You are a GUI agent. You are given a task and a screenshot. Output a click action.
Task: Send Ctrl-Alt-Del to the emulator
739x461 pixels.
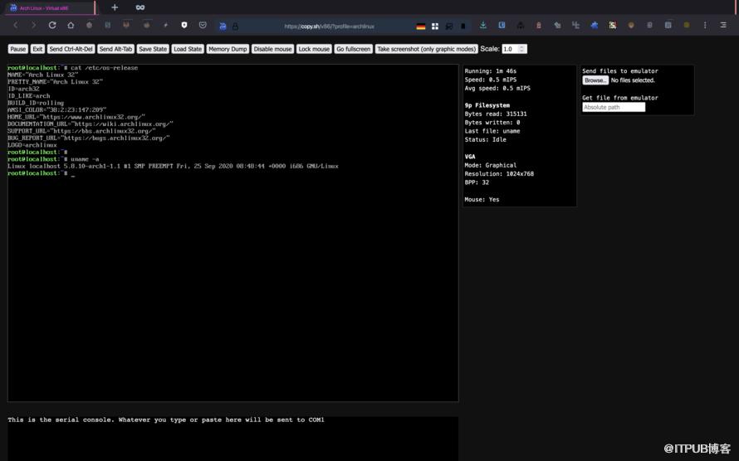[71, 49]
